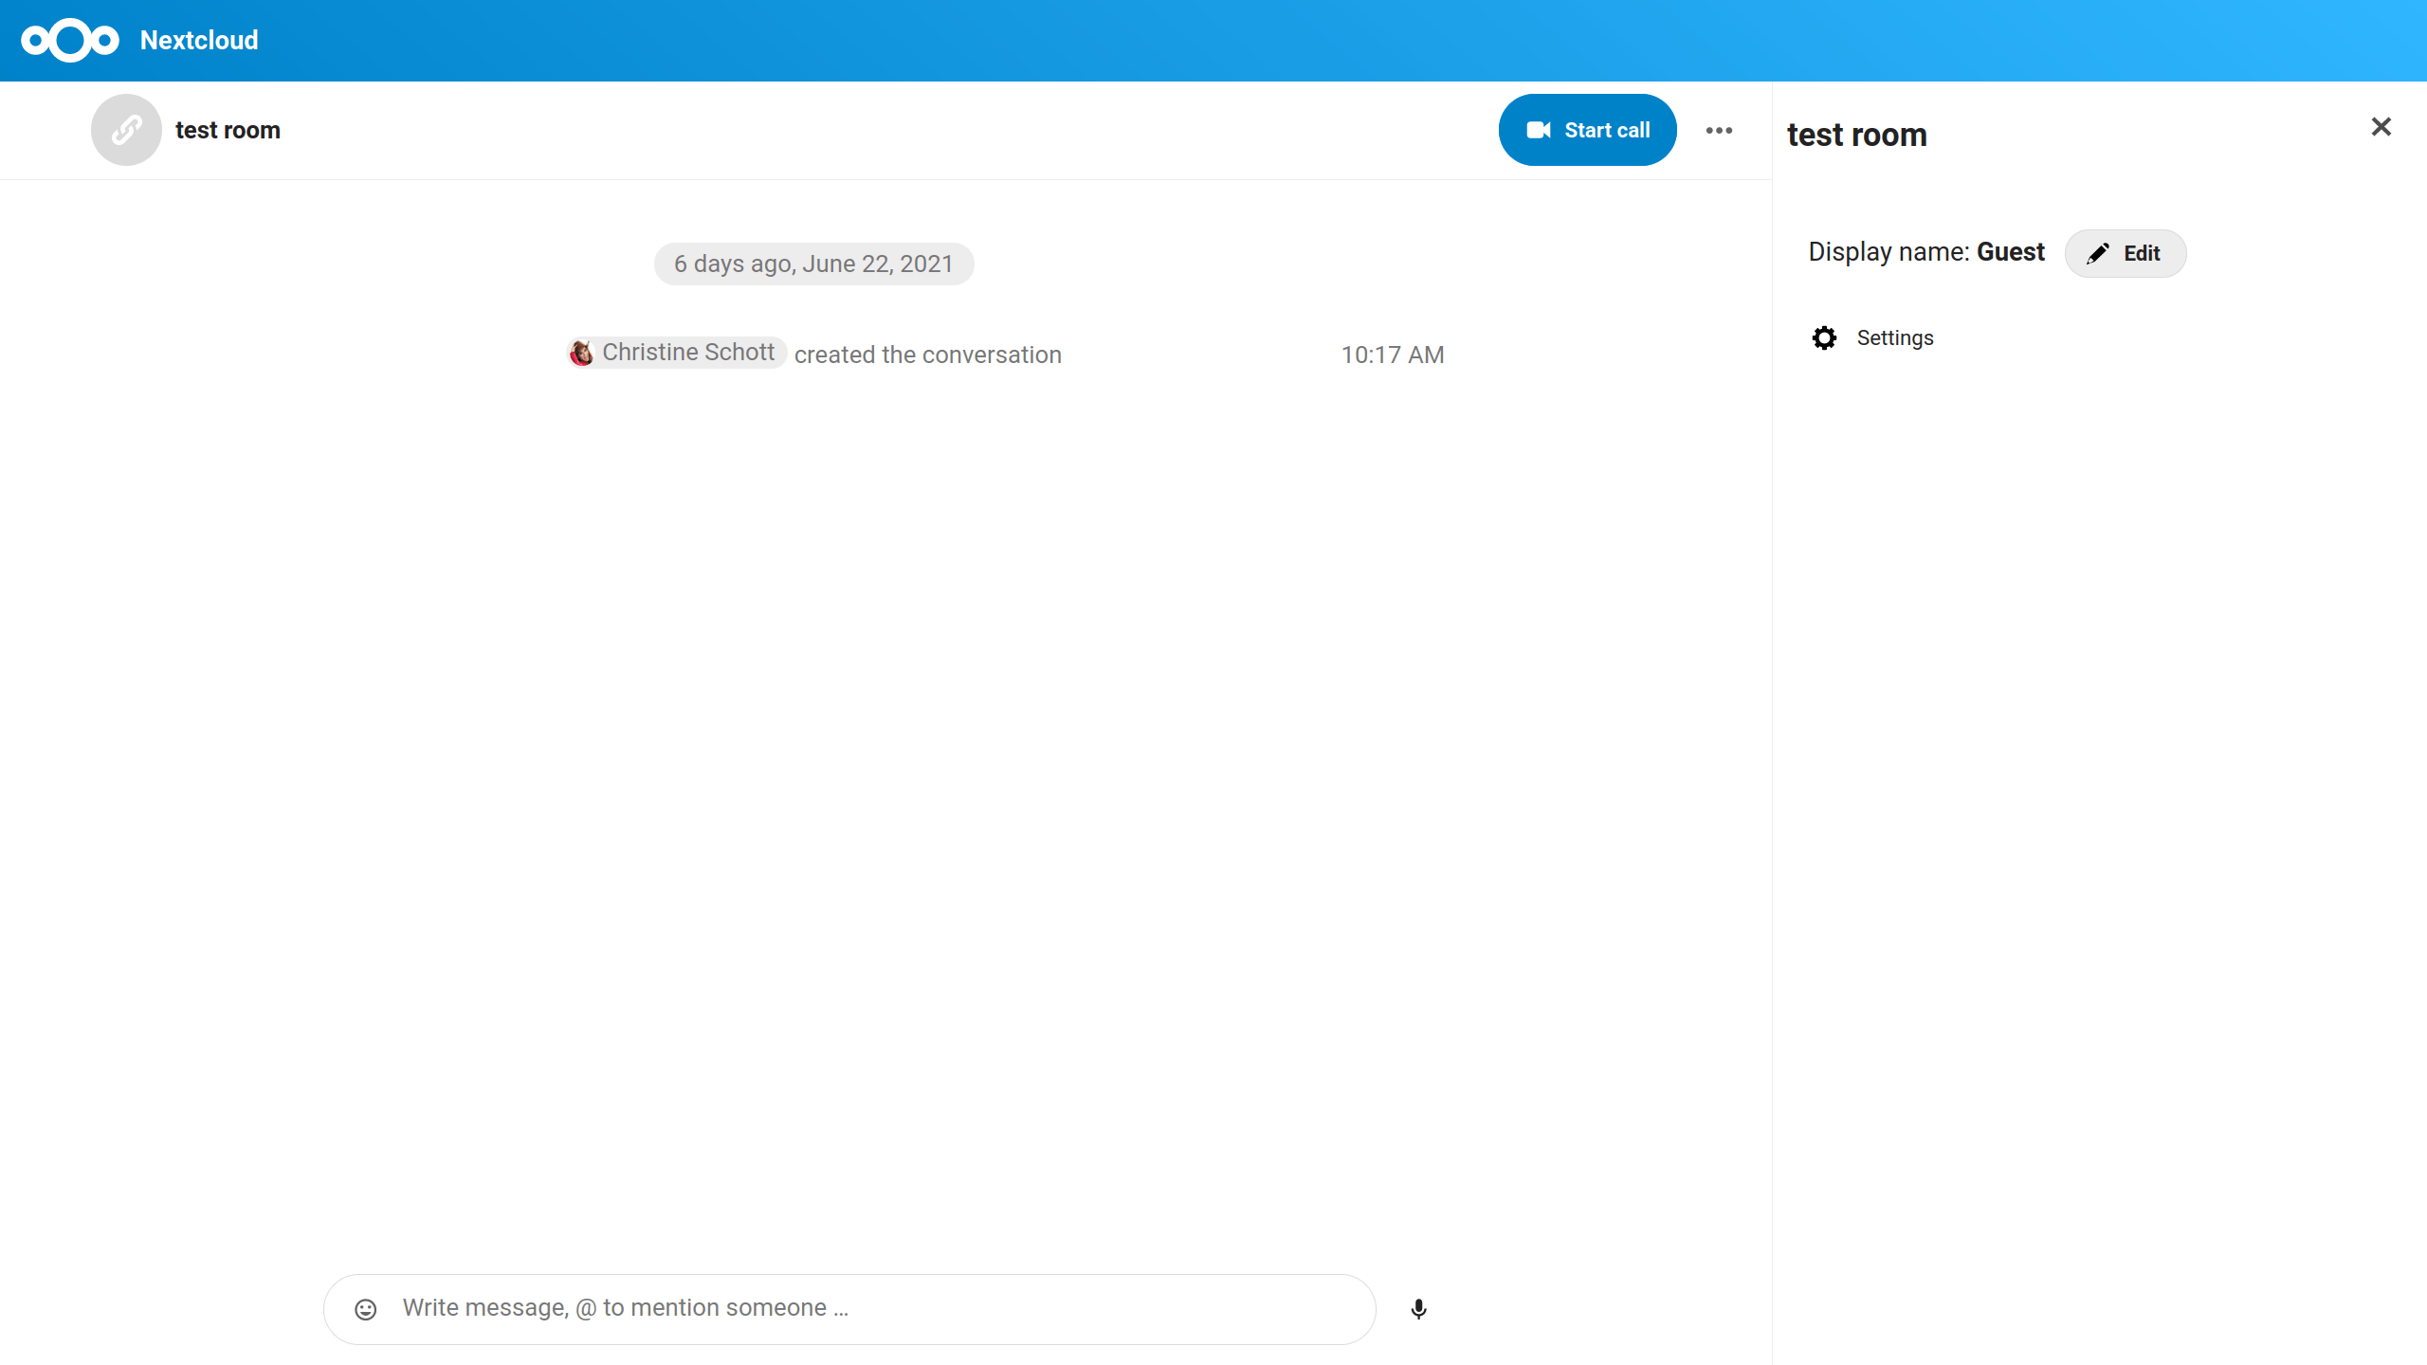Click the microphone voice message icon
The image size is (2427, 1365).
coord(1418,1309)
